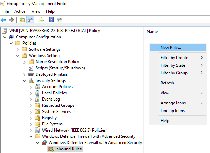This screenshot has height=153, width=210.
Task: Open the View menu in menu bar
Action: [x=36, y=11]
